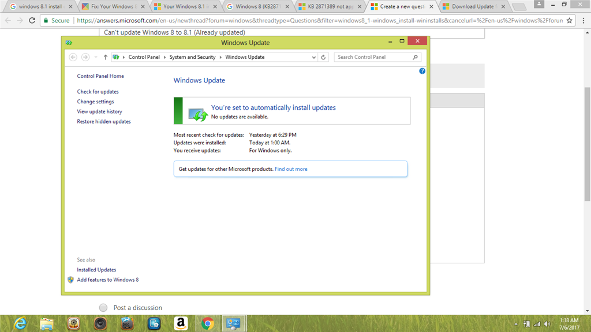Image resolution: width=591 pixels, height=332 pixels.
Task: Show hidden tray icons arrow
Action: point(516,324)
